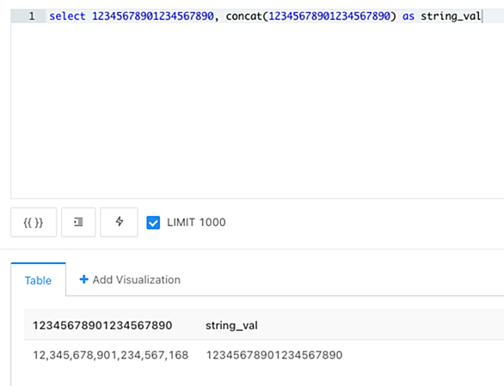Sort by the 12345678901234567890 column header

click(102, 325)
